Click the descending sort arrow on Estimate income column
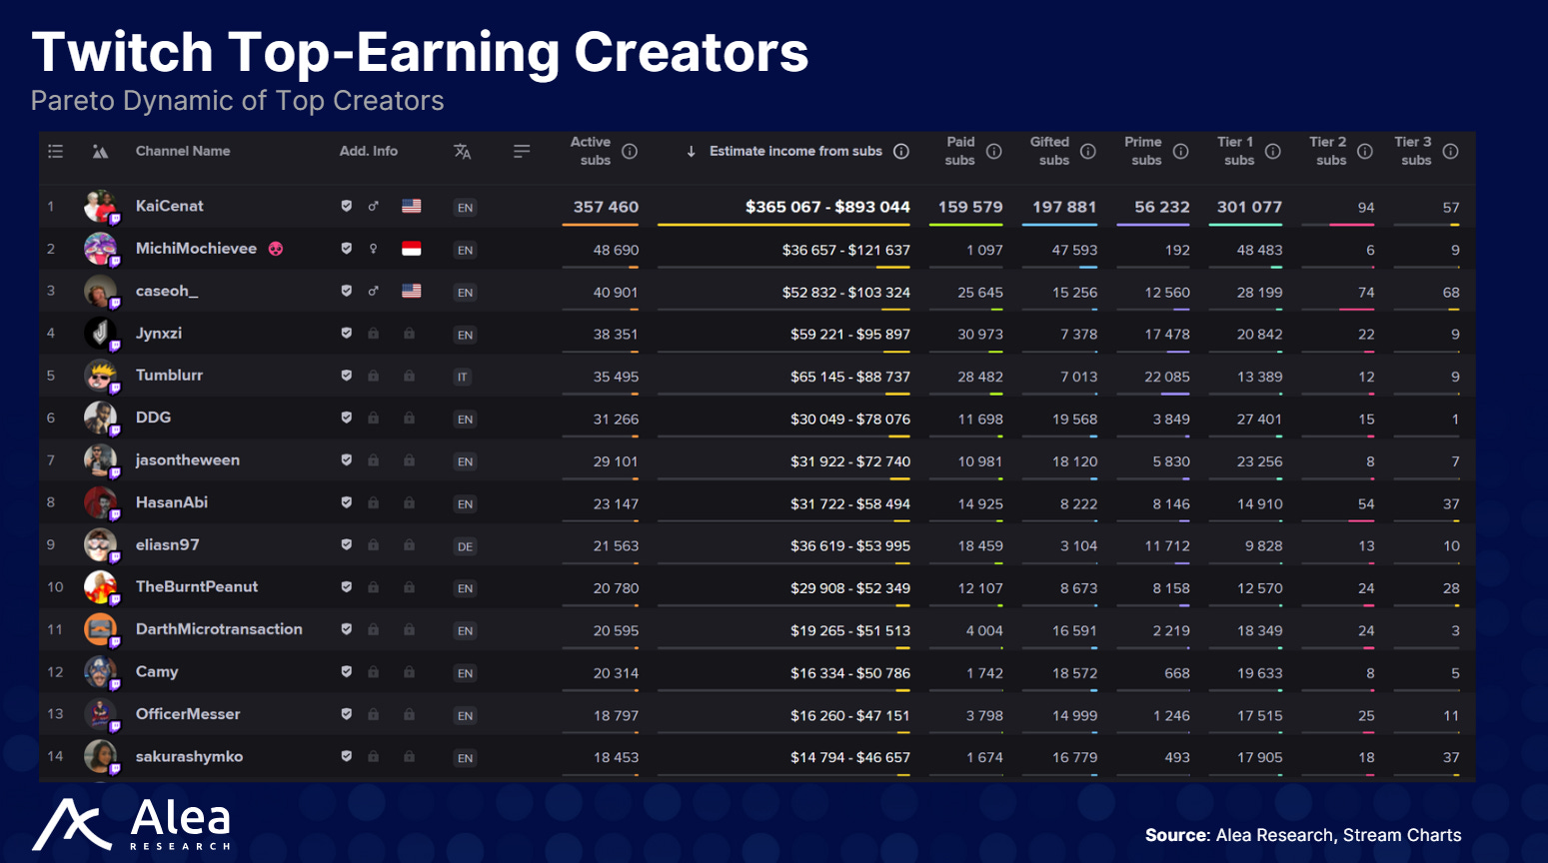The height and width of the screenshot is (863, 1548). click(690, 151)
